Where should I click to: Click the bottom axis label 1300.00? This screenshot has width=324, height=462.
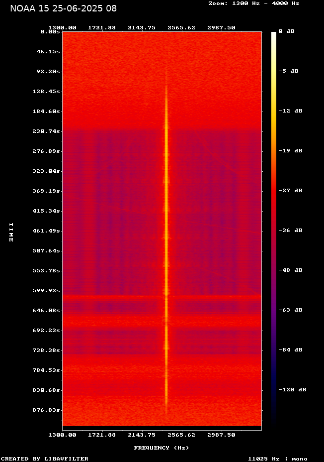click(62, 435)
